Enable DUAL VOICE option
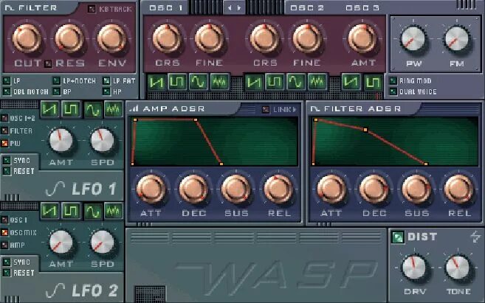This screenshot has height=303, width=485. click(x=393, y=91)
